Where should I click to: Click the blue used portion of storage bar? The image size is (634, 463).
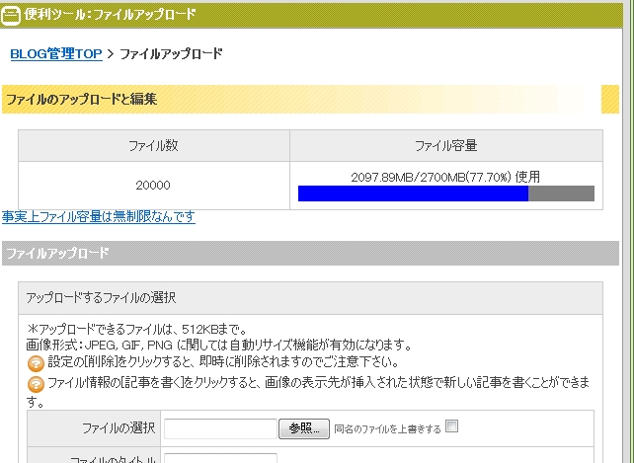pyautogui.click(x=413, y=193)
